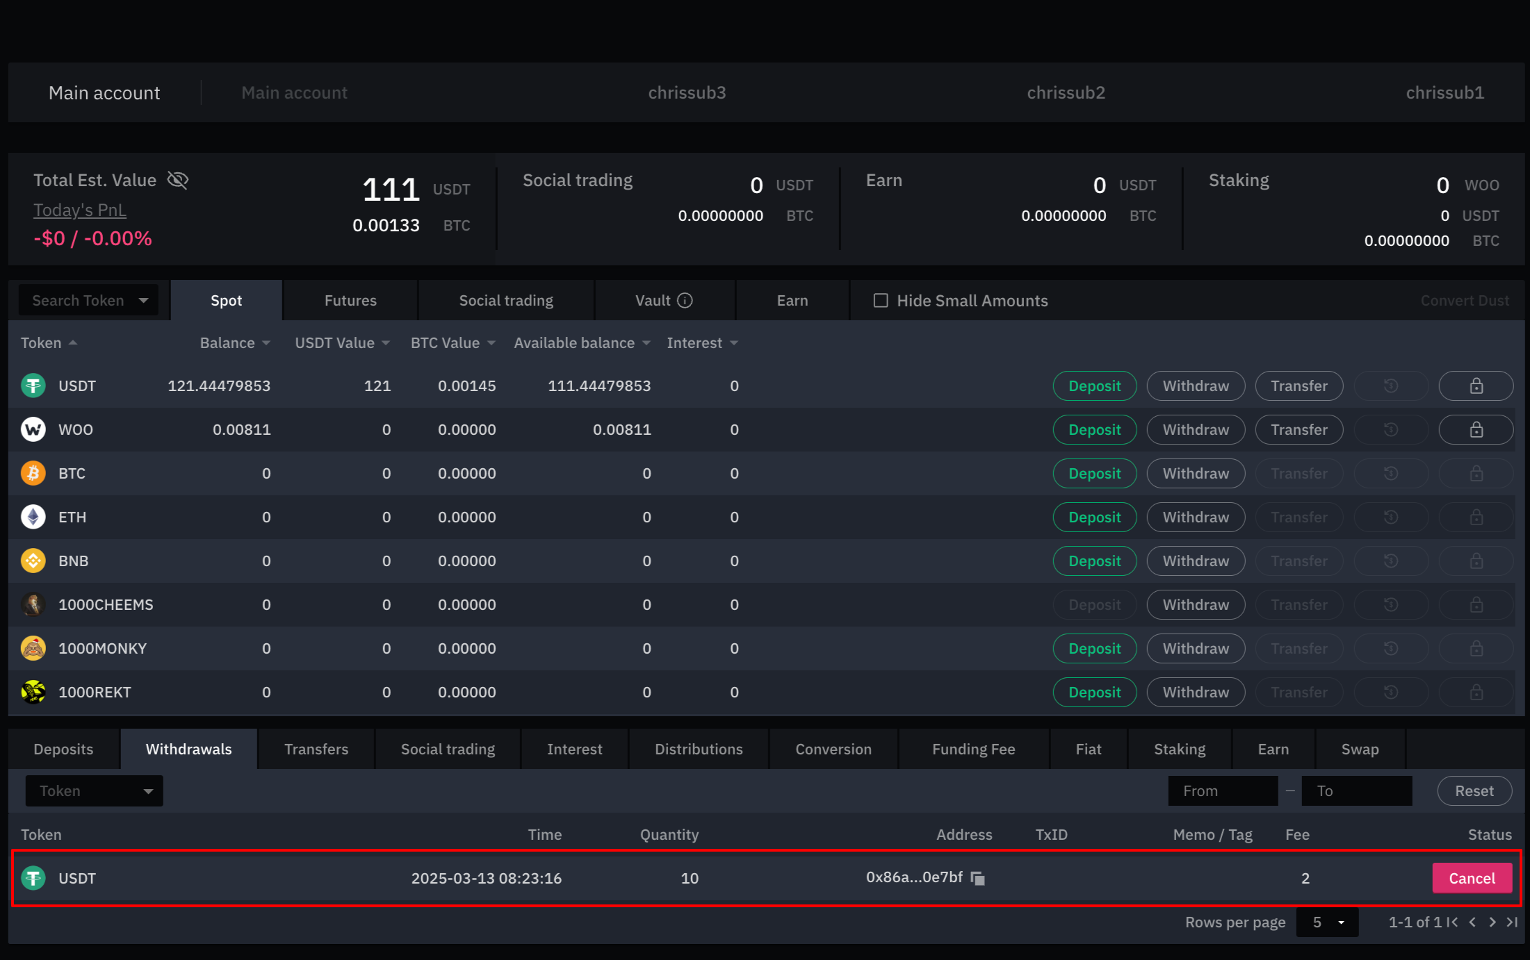
Task: Switch to the Futures tab
Action: click(x=350, y=301)
